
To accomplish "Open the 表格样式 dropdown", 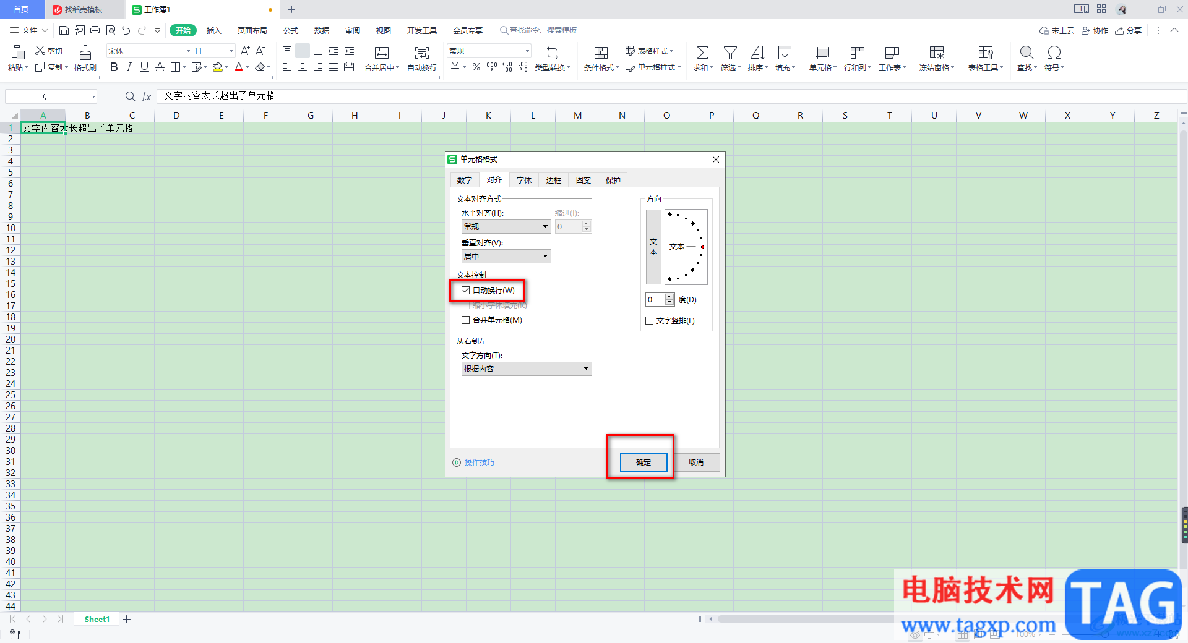I will pyautogui.click(x=649, y=51).
